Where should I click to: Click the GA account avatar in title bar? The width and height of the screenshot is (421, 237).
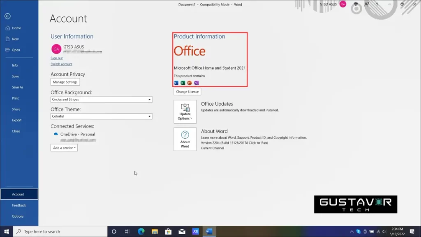click(343, 4)
